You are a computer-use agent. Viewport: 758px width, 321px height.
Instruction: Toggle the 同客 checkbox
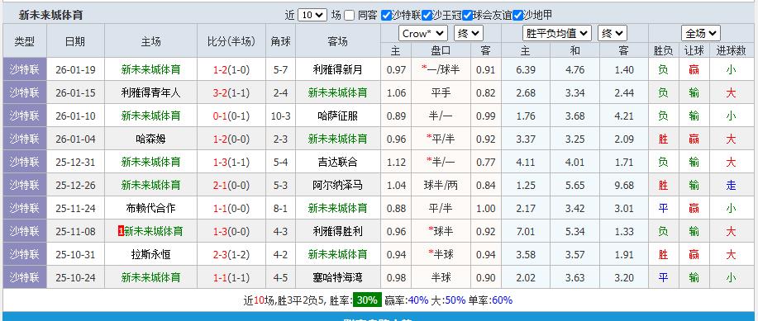pos(349,16)
